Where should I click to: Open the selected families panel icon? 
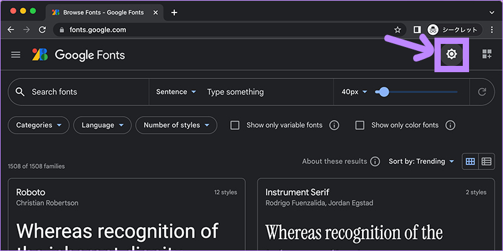(x=487, y=54)
